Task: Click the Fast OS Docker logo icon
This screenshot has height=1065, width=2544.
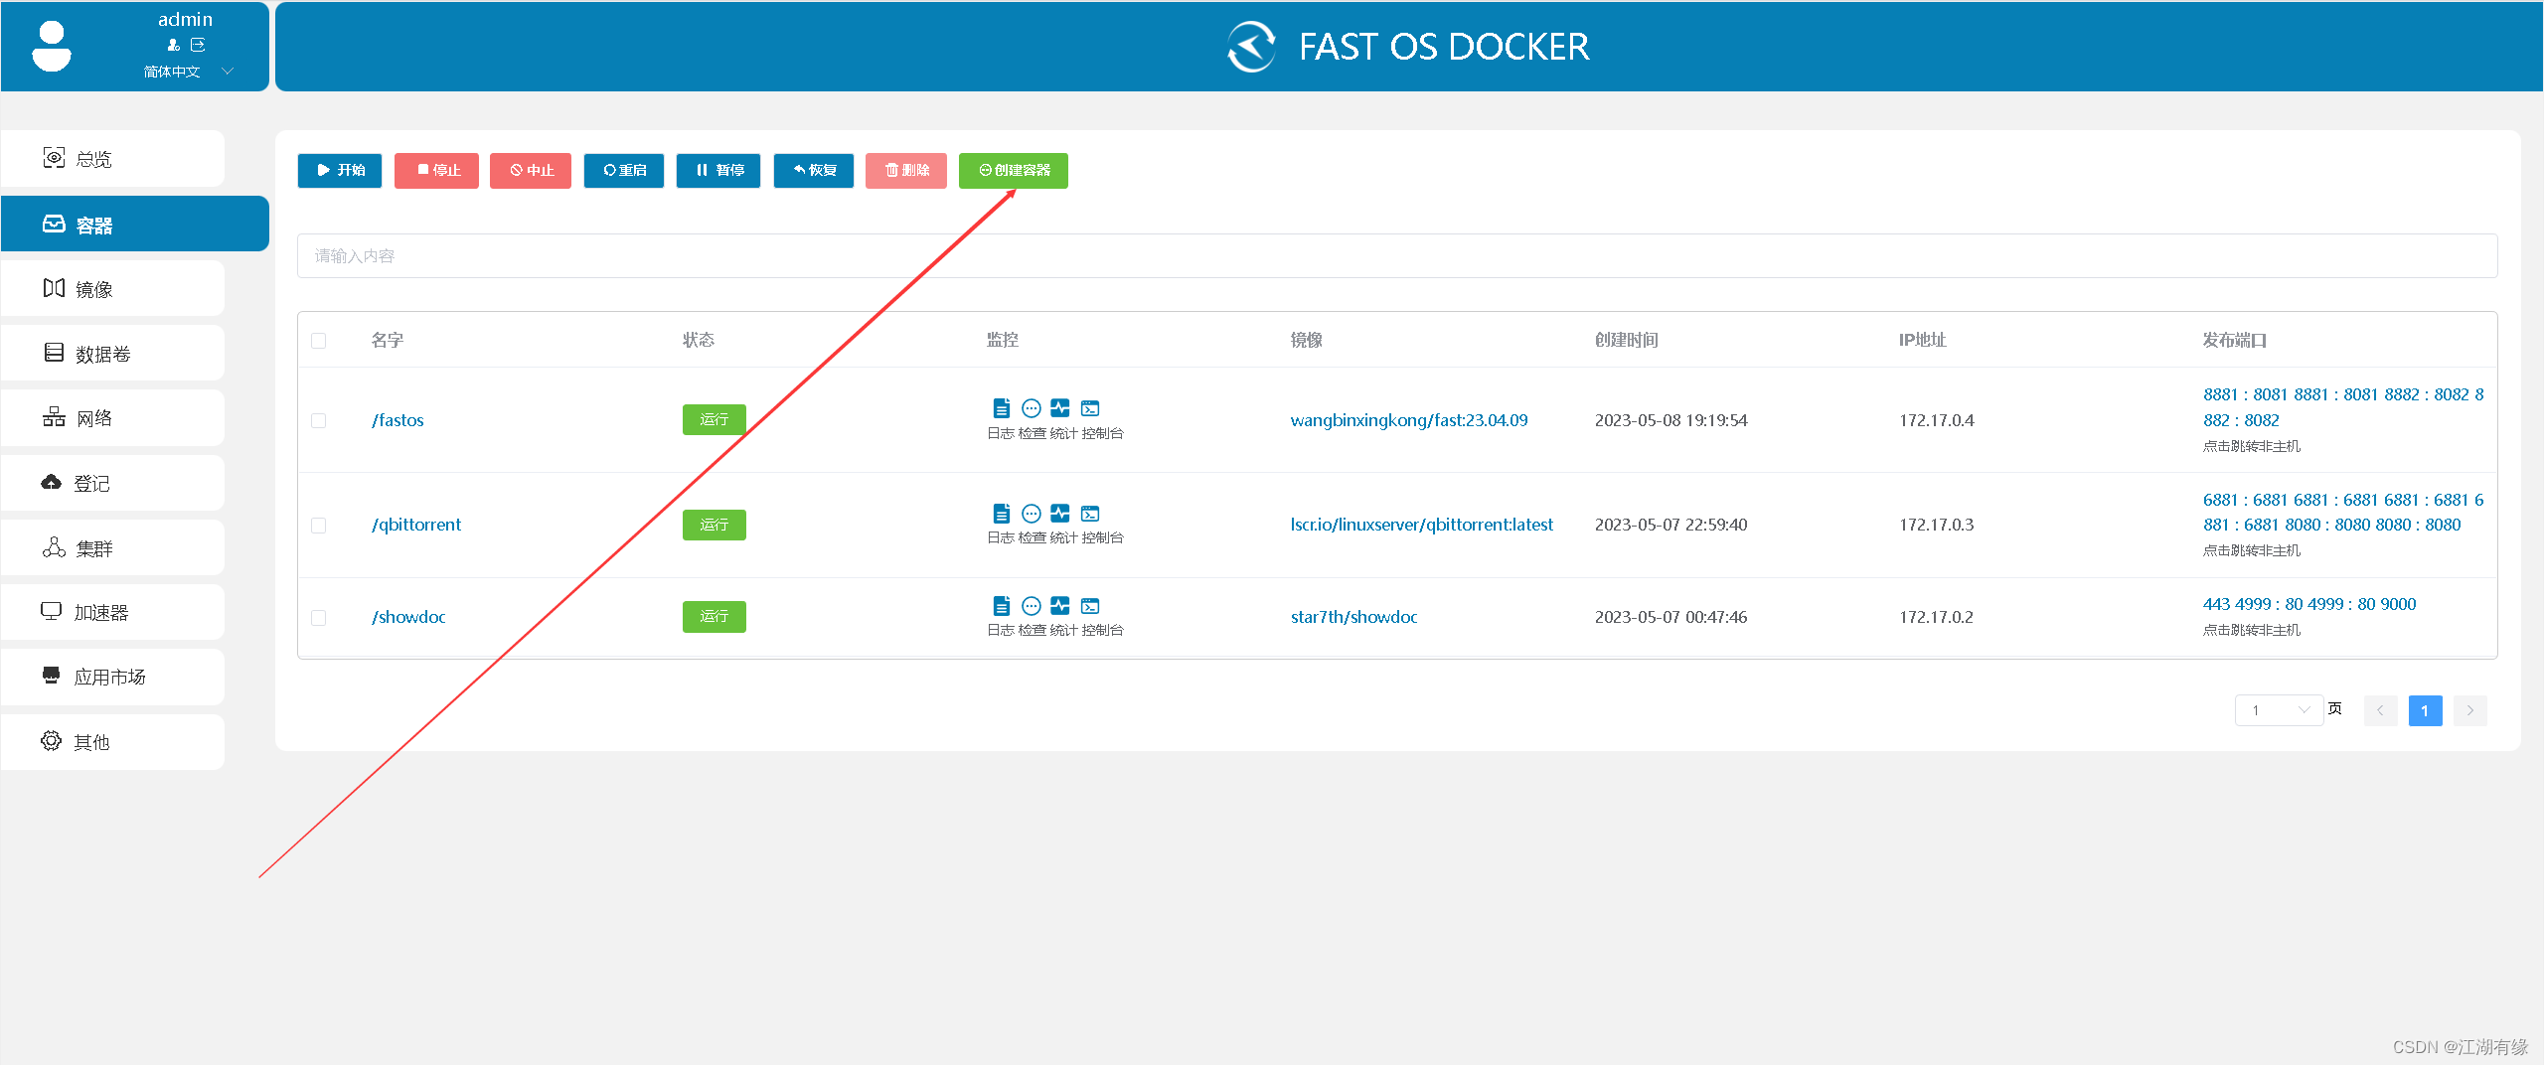Action: 1251,47
